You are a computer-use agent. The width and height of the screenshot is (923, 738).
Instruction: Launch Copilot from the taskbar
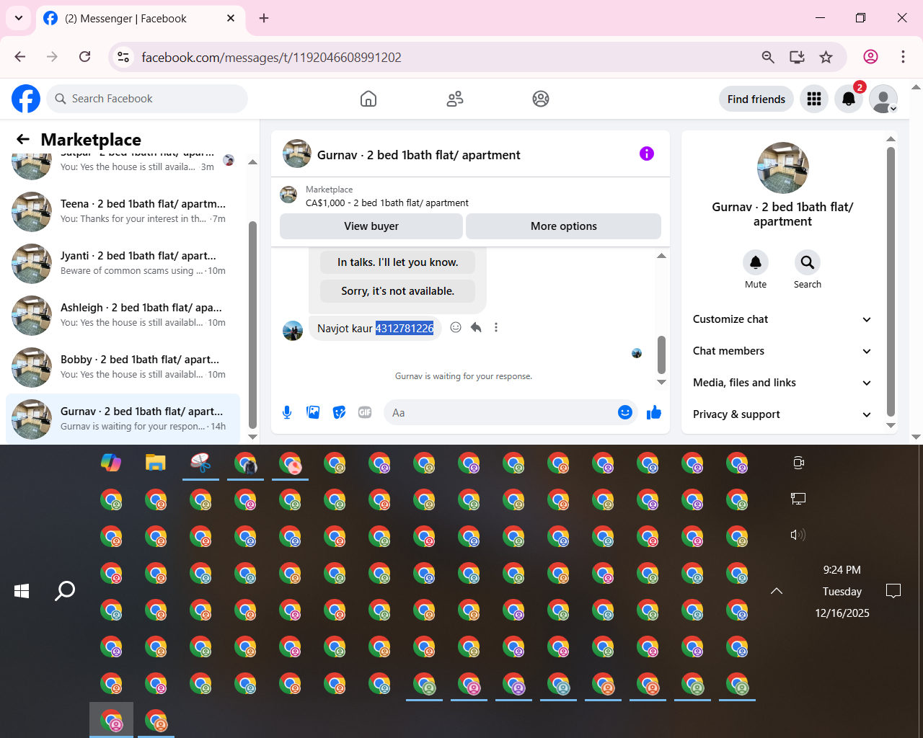tap(111, 463)
